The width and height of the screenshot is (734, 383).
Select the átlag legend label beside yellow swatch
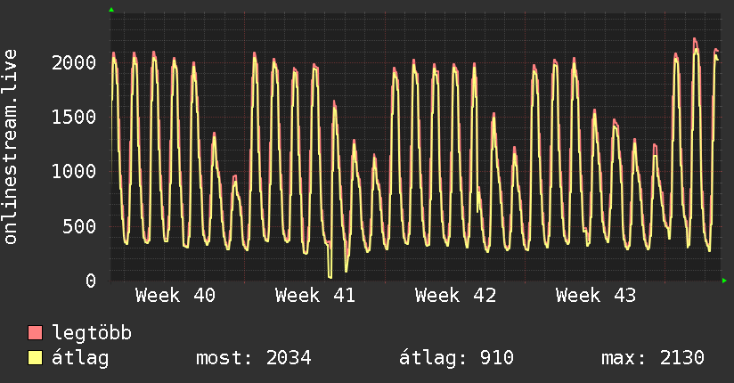click(x=80, y=358)
